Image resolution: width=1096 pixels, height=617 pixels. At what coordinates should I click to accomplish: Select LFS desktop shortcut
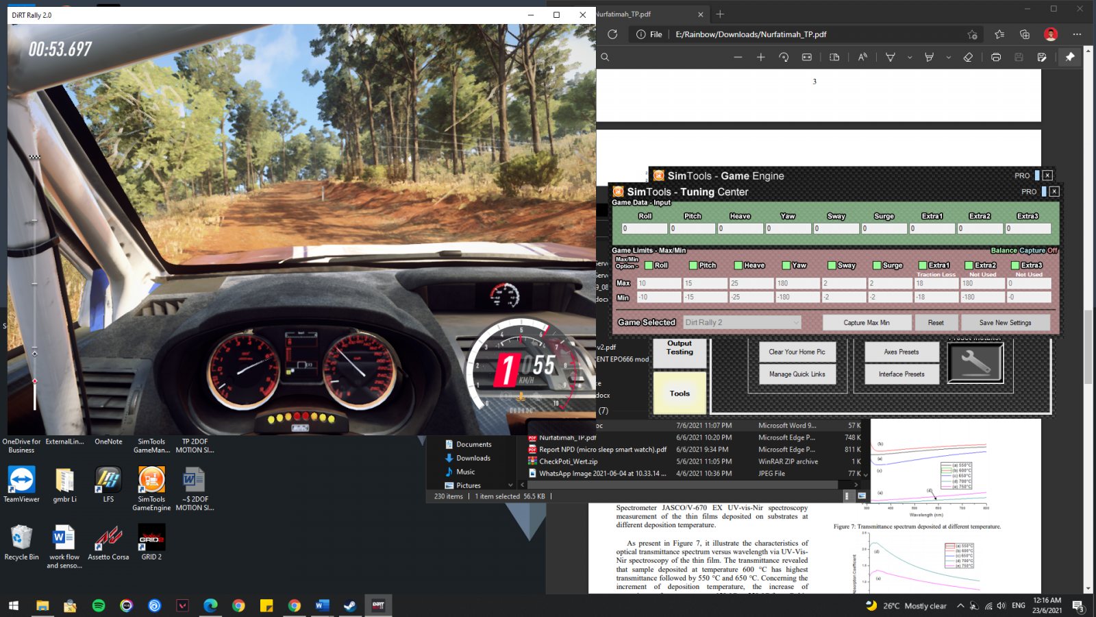[108, 484]
